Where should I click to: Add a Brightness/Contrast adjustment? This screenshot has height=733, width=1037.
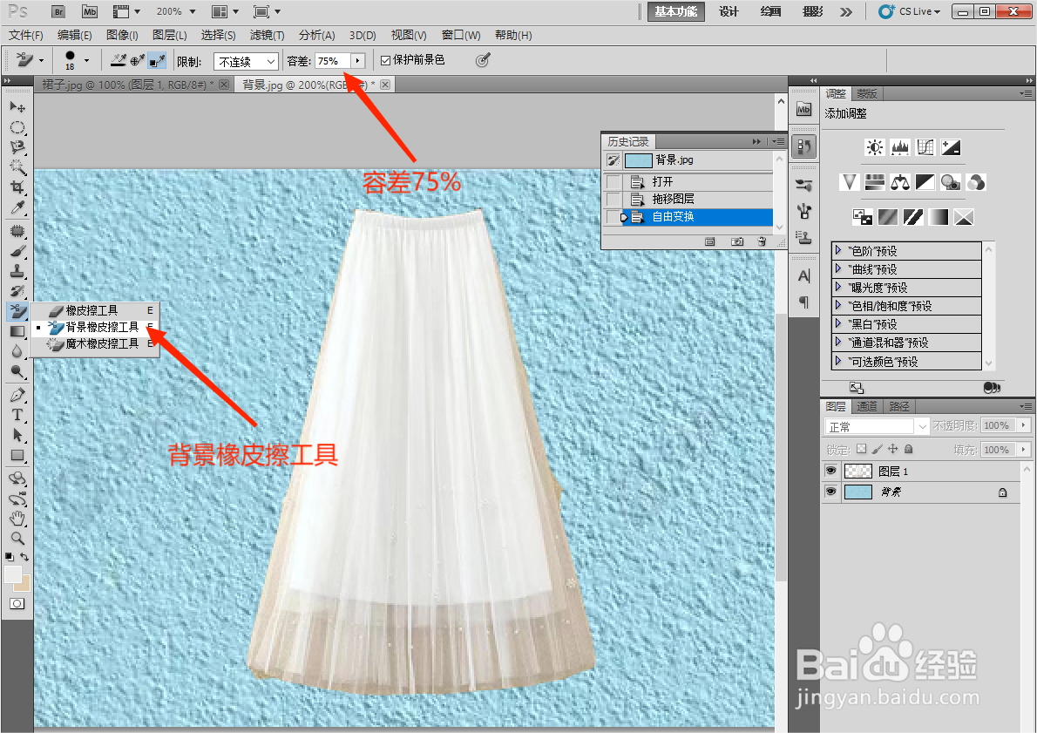pyautogui.click(x=875, y=147)
